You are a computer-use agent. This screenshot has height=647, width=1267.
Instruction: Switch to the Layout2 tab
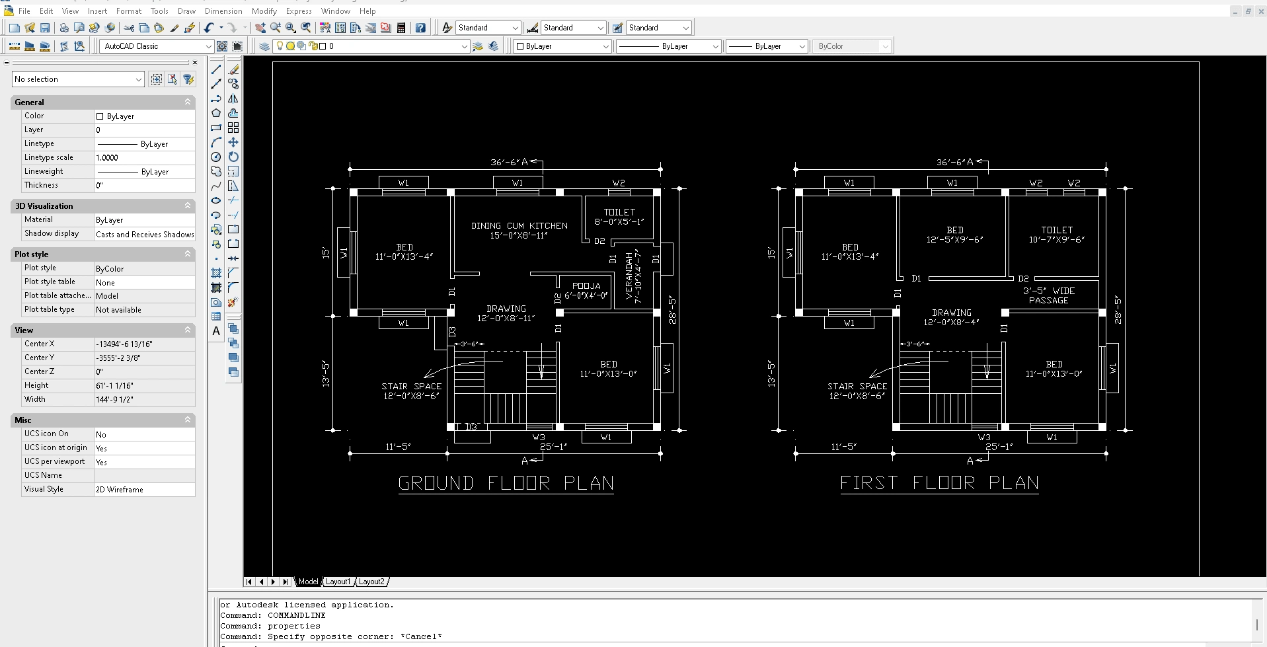click(x=371, y=582)
